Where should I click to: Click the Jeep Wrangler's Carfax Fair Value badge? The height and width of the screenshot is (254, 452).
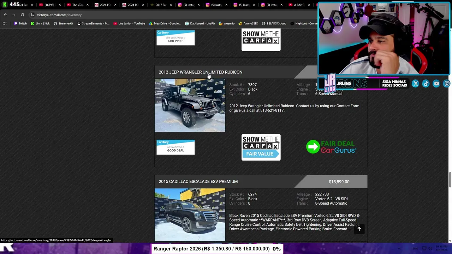click(261, 147)
